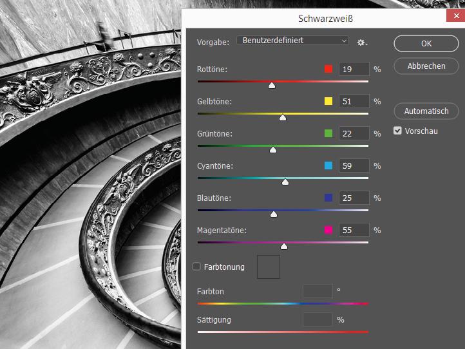Click the yellow Gelbtöne color swatch
The width and height of the screenshot is (465, 349).
coord(328,101)
